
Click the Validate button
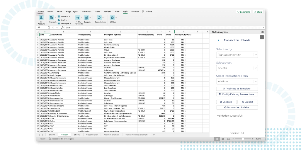226,102
